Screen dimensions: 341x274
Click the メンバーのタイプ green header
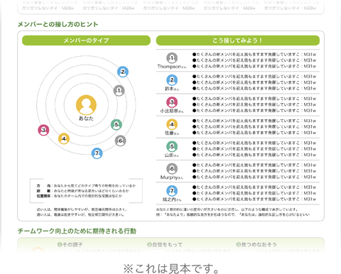[86, 40]
